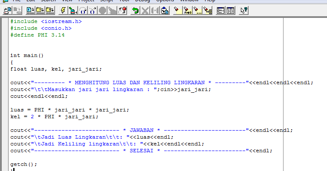Click the Step Over debug icon
Image resolution: width=327 pixels, height=171 pixels.
point(83,10)
